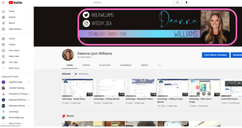Switch to the Playlists tab
Screen dimensions: 242x128
[x=105, y=65]
